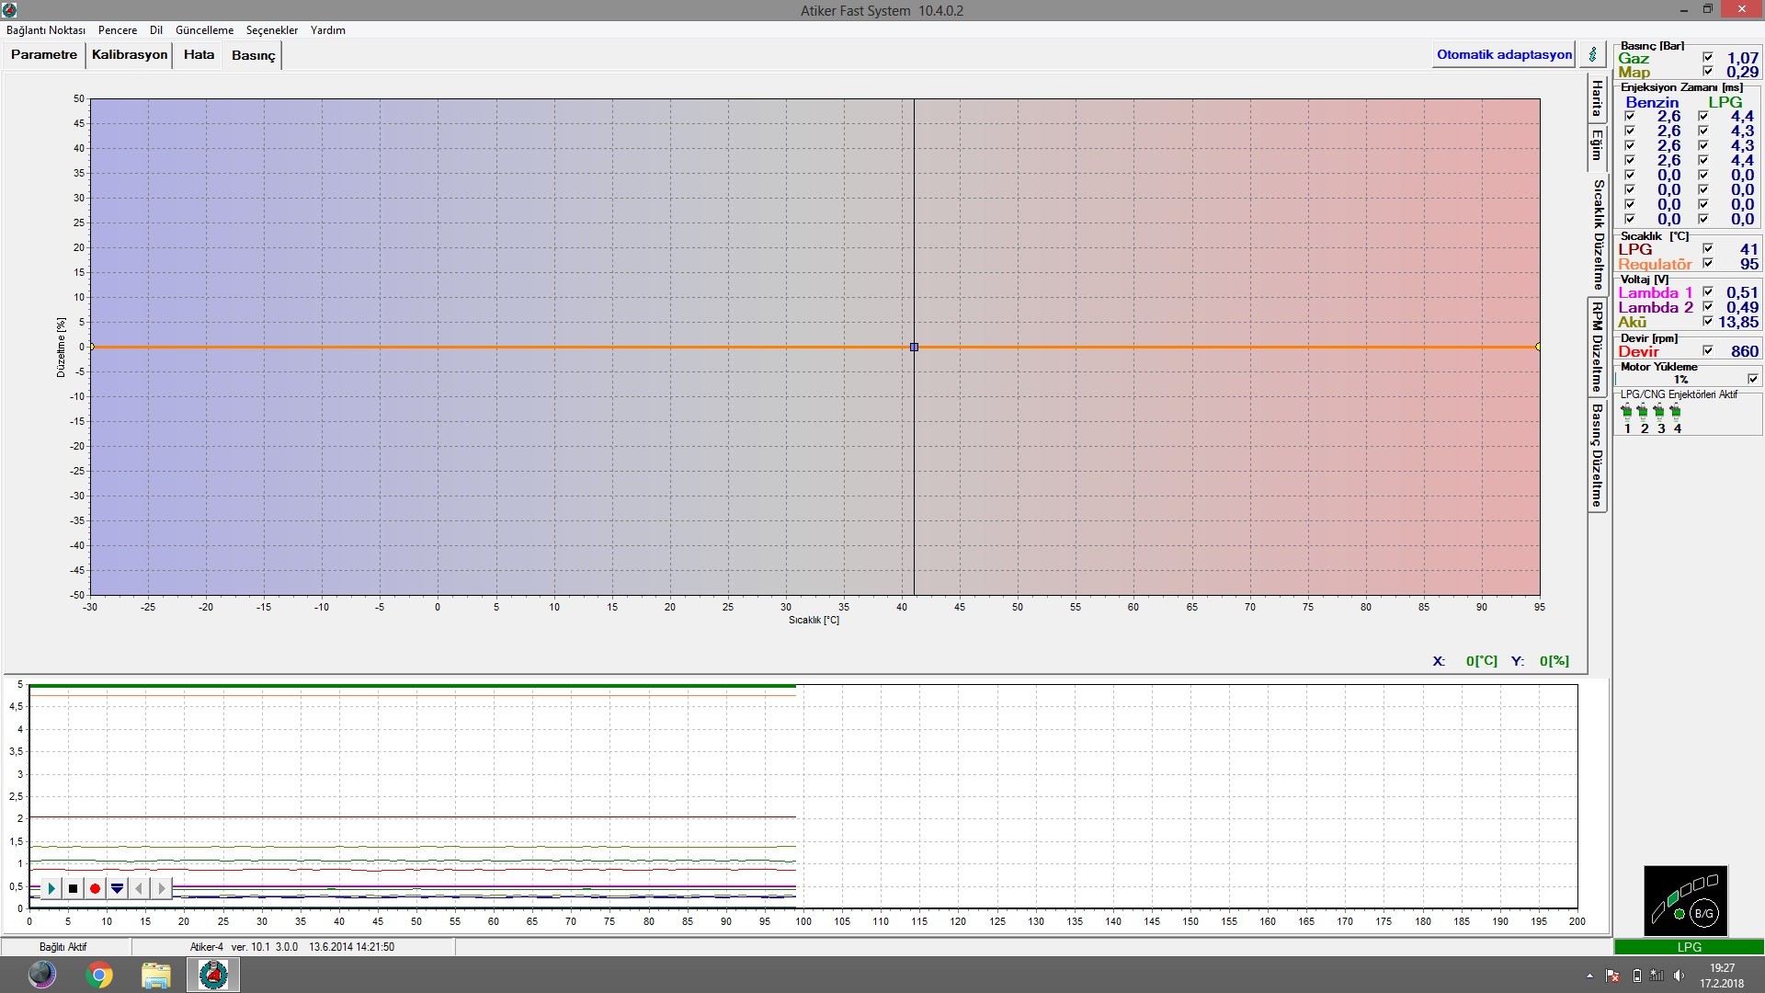Switch to the Basınç tab

coord(254,56)
